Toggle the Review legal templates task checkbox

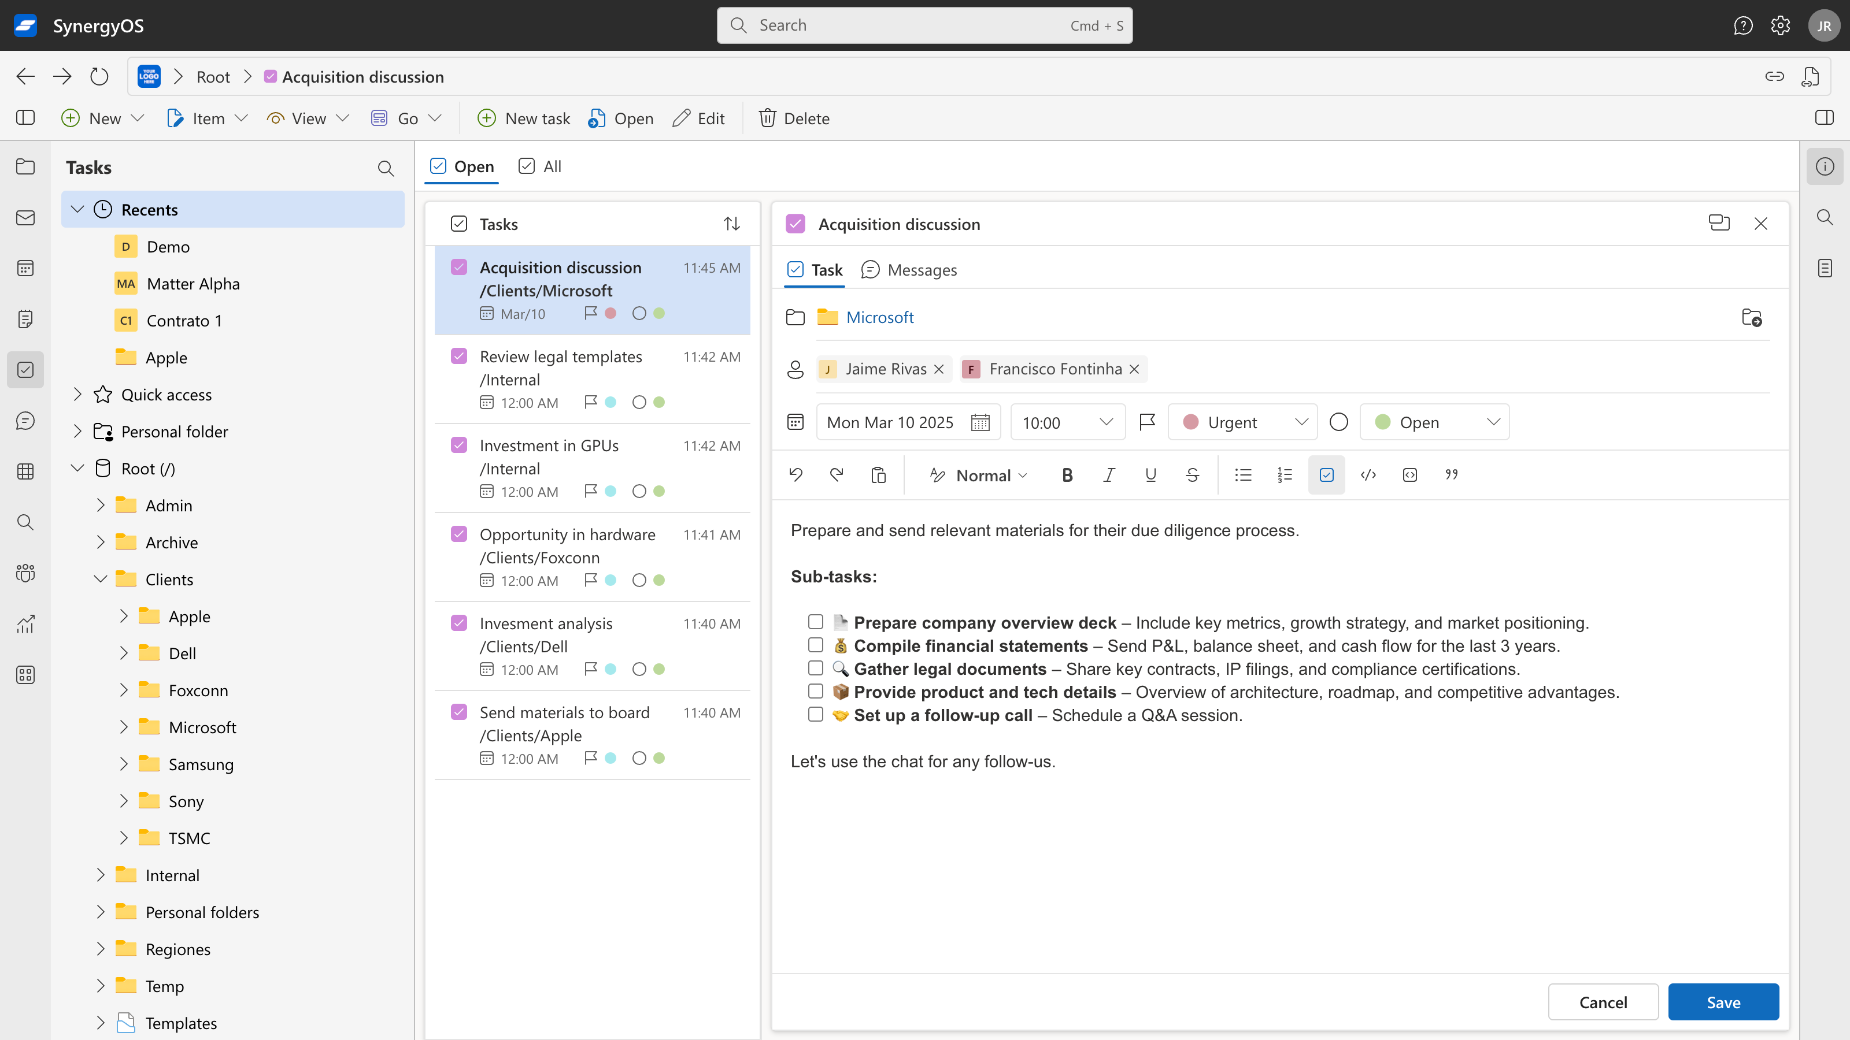click(x=459, y=356)
